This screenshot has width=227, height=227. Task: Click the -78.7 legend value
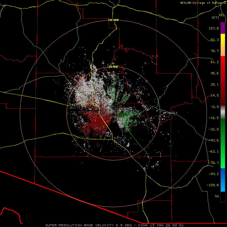pyautogui.click(x=214, y=163)
